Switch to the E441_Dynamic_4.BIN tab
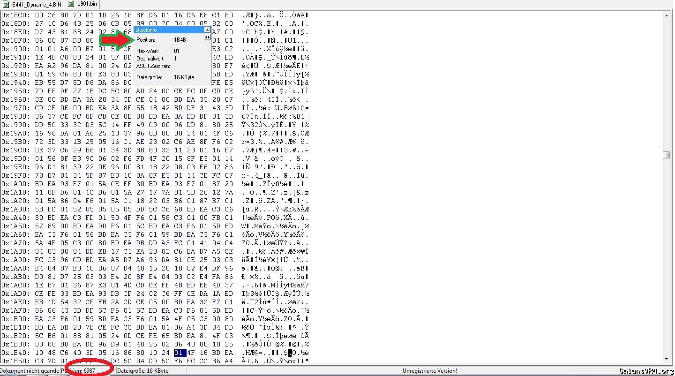Viewport: 675px width, 376px height. [36, 4]
